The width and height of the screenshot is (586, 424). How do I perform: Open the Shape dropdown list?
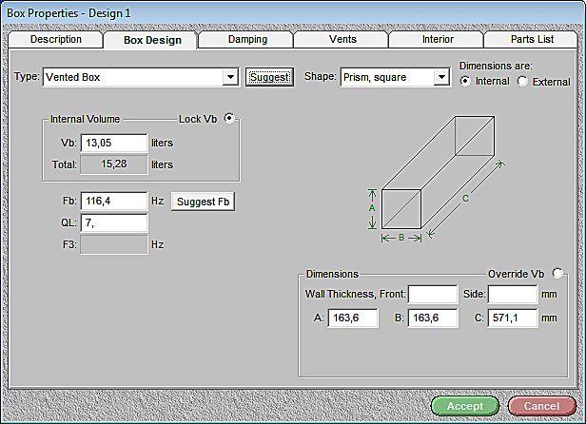(440, 78)
